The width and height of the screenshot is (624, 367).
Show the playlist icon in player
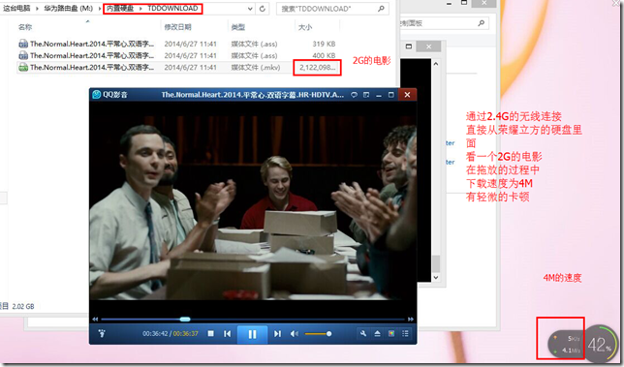point(406,334)
